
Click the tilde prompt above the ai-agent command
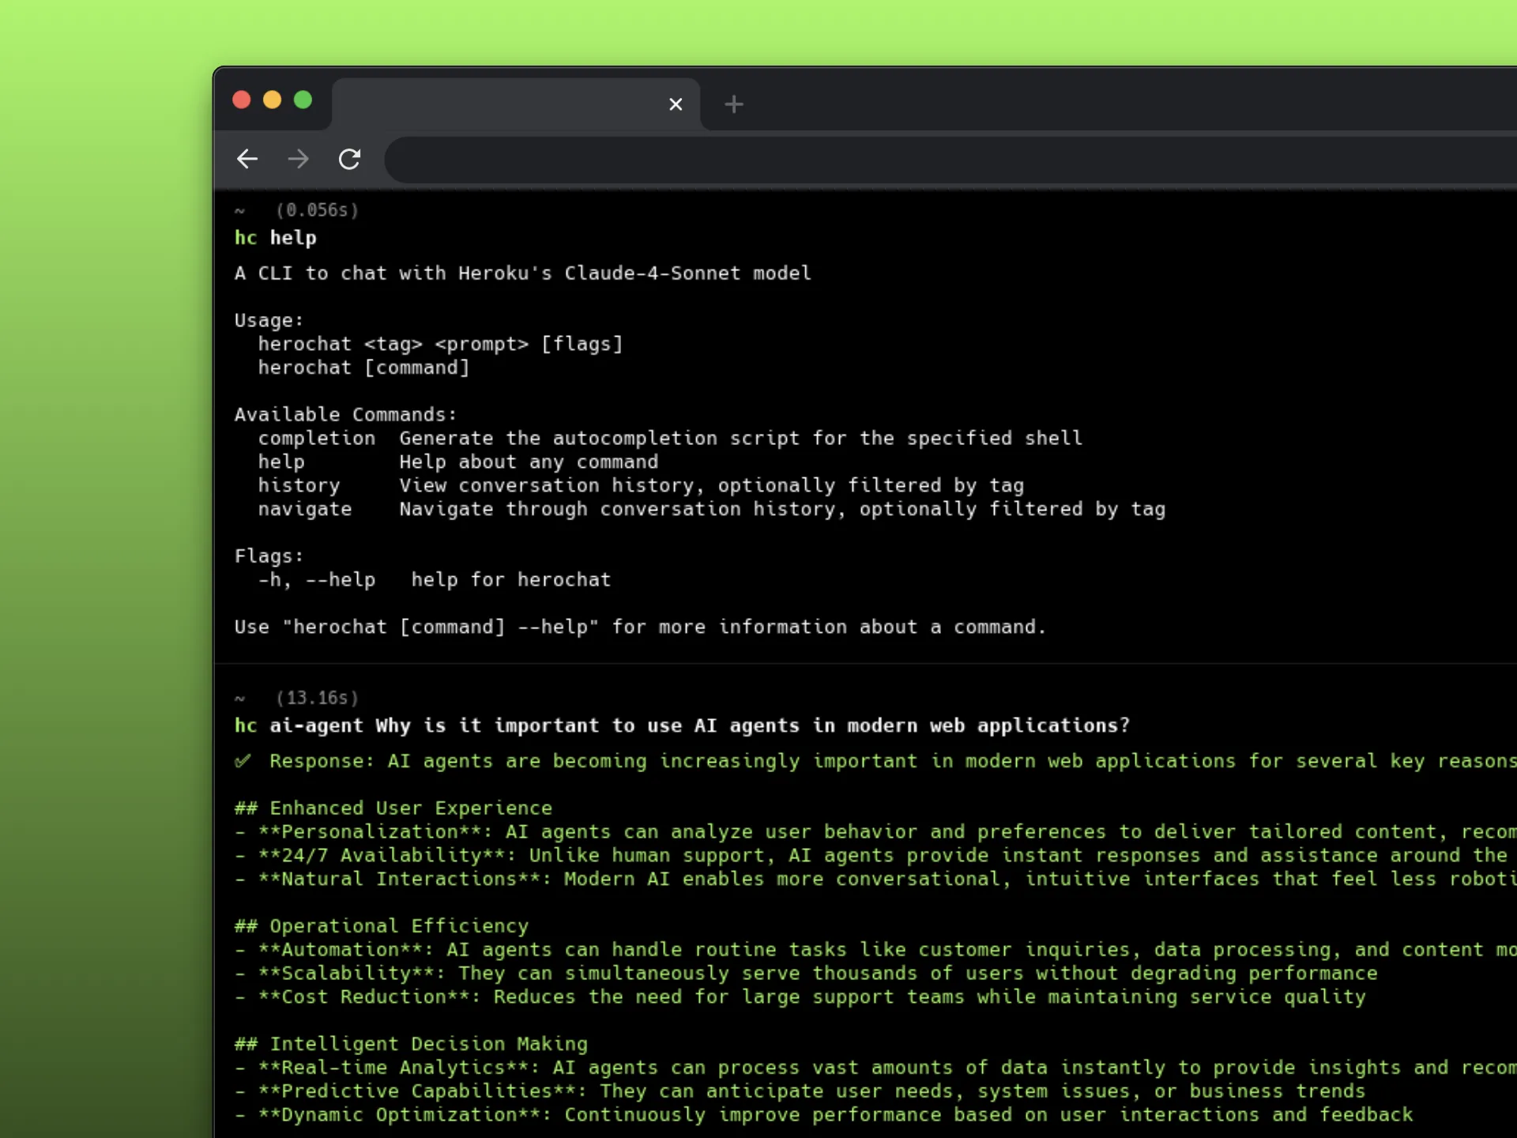pyautogui.click(x=240, y=698)
